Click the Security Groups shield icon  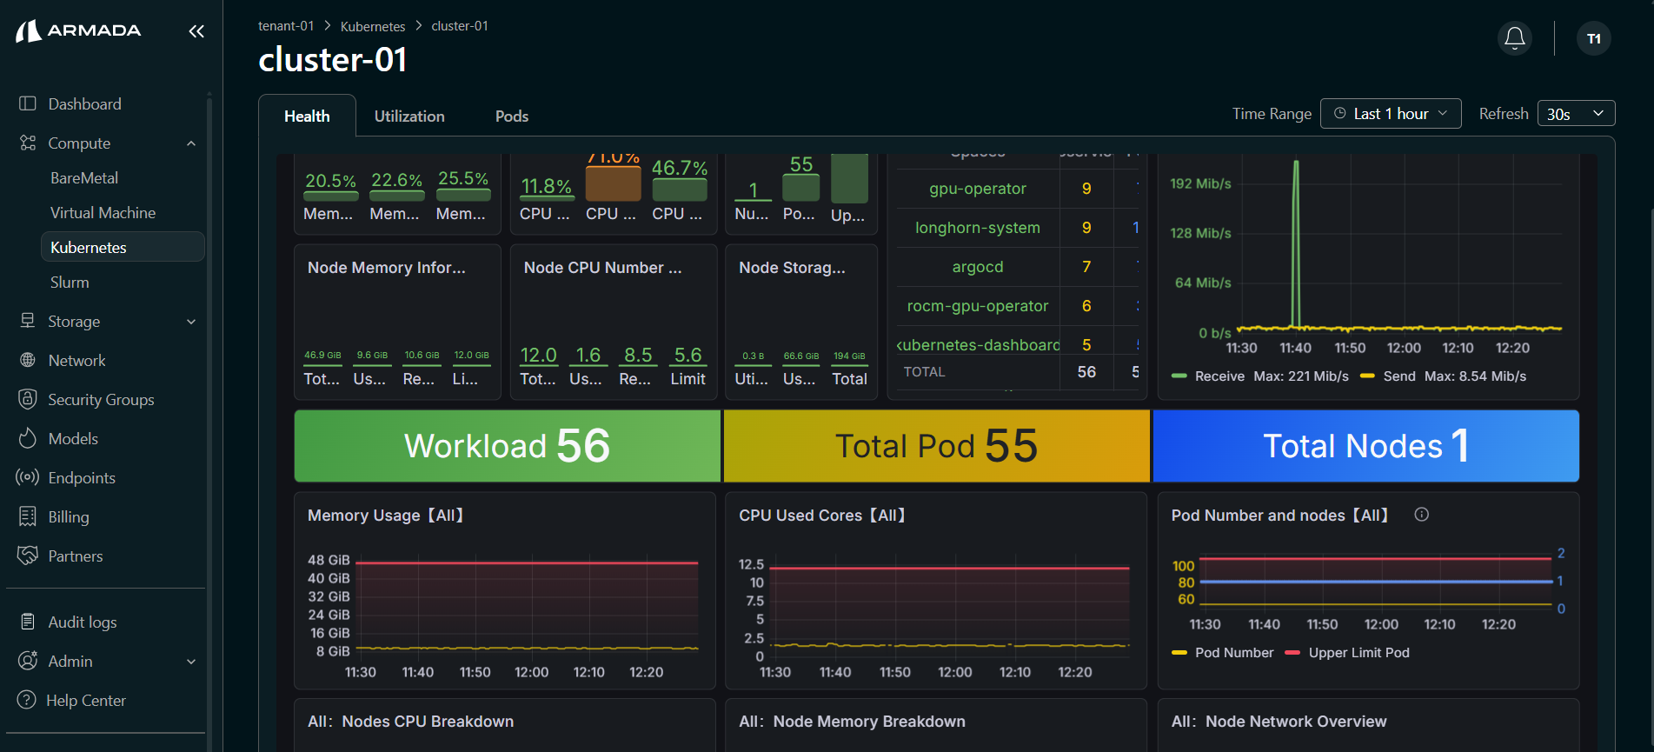[x=28, y=399]
